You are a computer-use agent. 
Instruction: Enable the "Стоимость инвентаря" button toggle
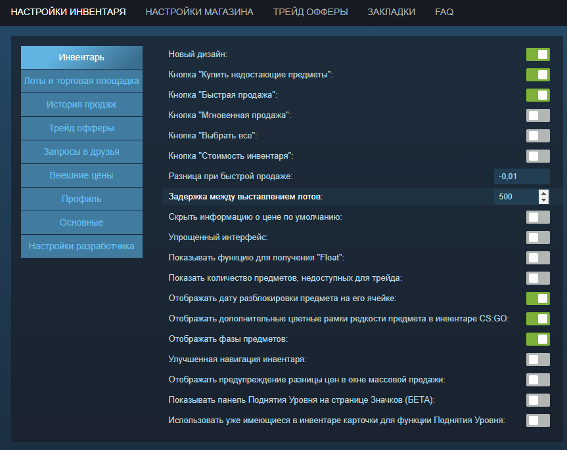pyautogui.click(x=538, y=156)
